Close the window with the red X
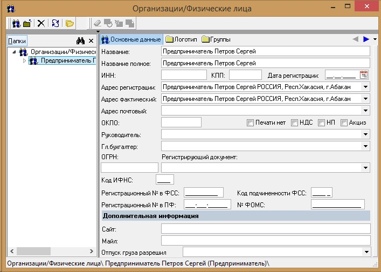Viewport: 381px width, 272px height. (x=366, y=6)
